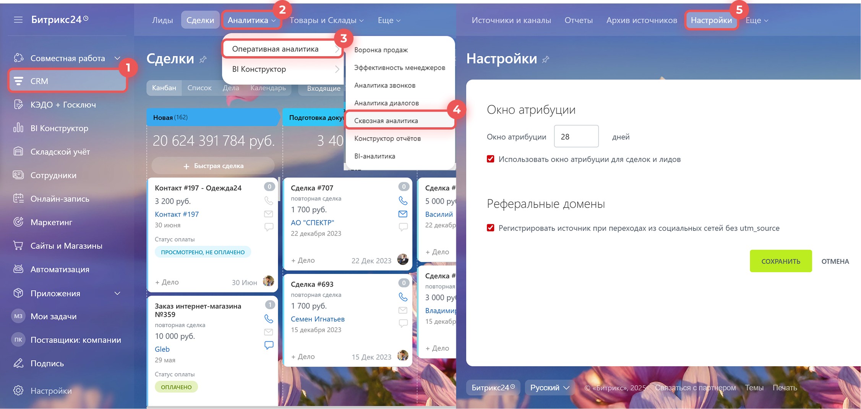Open the Еще dropdown in CRM menu

tap(389, 20)
